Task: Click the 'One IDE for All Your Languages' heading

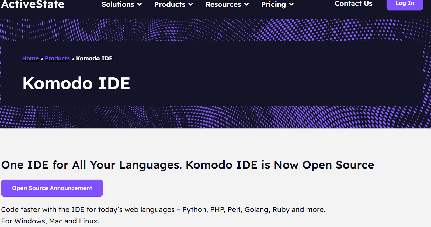Action: click(188, 165)
